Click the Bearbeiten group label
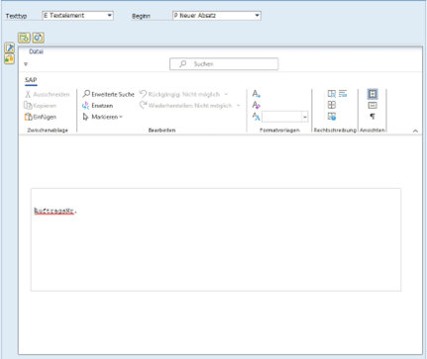 [161, 131]
